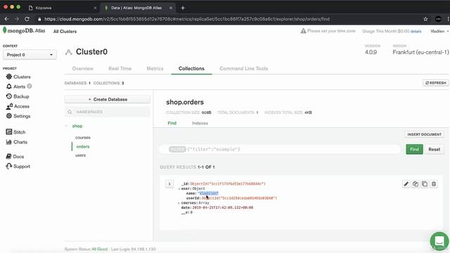Open Access in the sidebar
Viewport: 450px width, 253px height.
[18, 106]
